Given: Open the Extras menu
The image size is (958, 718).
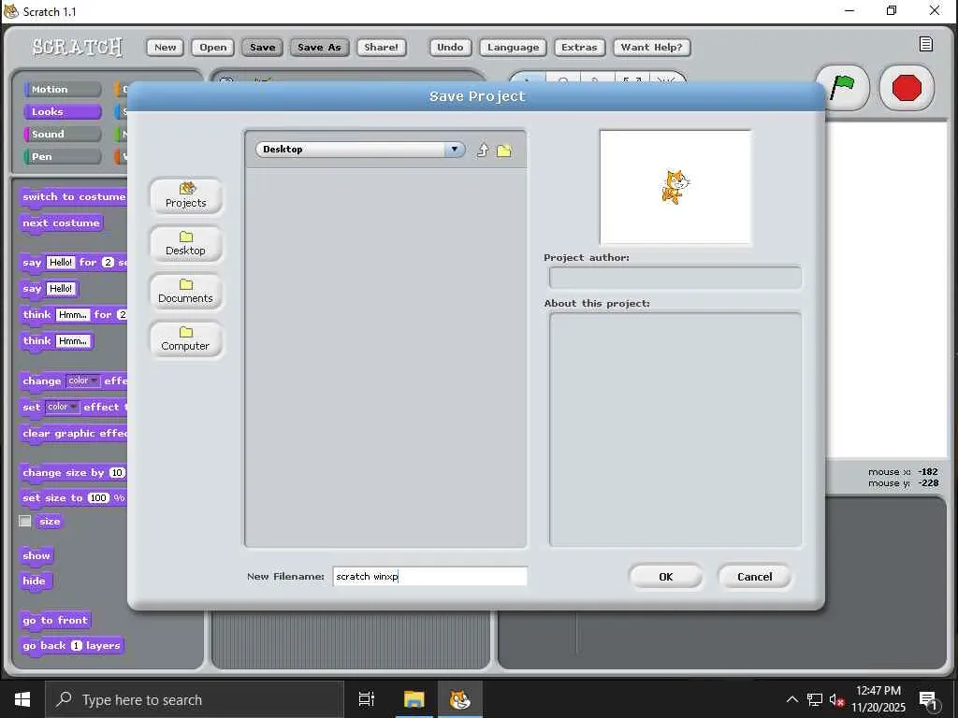Looking at the screenshot, I should coord(579,47).
